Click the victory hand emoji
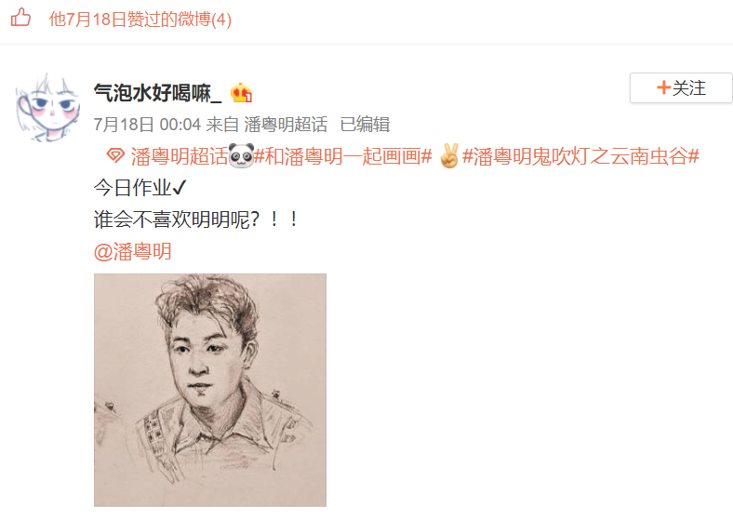The height and width of the screenshot is (519, 733). pos(449,155)
